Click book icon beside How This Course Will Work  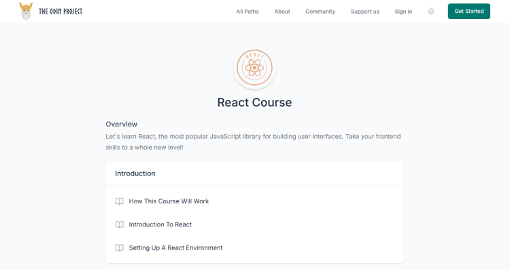click(120, 201)
